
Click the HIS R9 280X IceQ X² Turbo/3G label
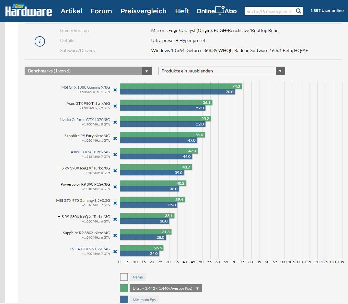[x=84, y=216]
